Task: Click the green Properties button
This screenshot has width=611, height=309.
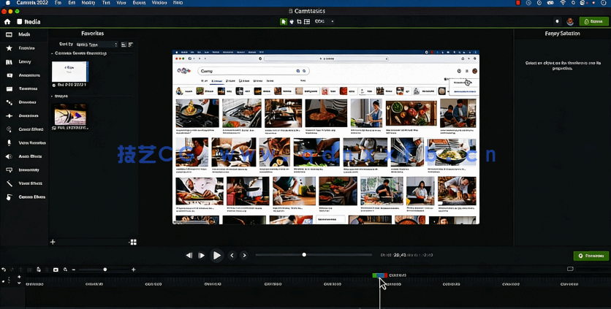Action: [591, 256]
